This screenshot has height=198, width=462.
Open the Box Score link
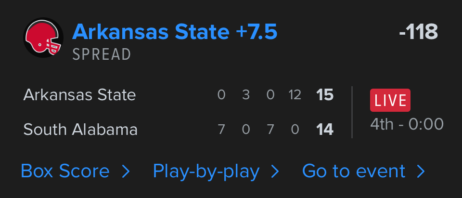(65, 172)
